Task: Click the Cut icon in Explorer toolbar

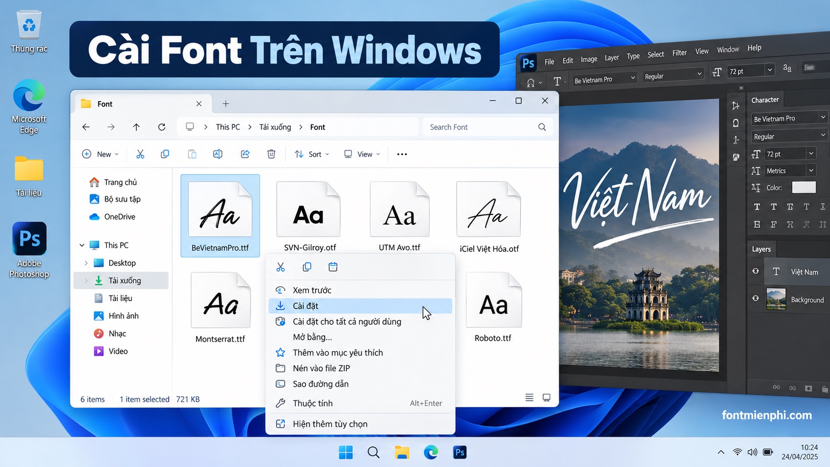Action: [140, 154]
